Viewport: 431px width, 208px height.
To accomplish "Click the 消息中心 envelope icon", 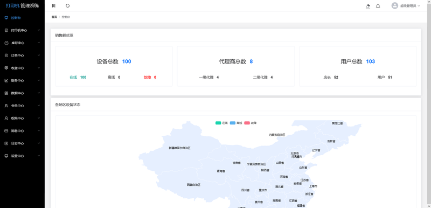I will click(6, 131).
